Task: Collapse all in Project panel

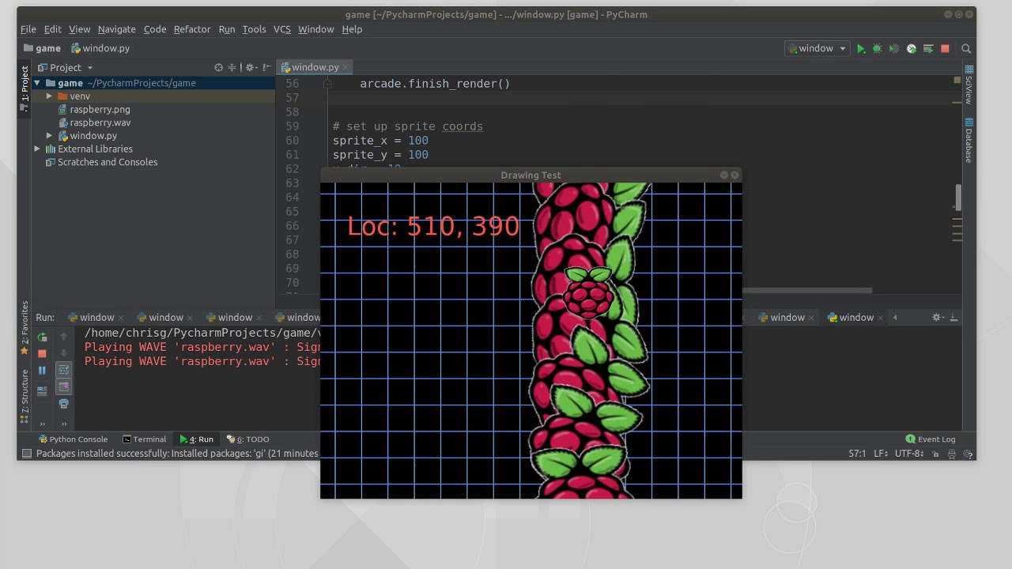Action: click(x=232, y=67)
